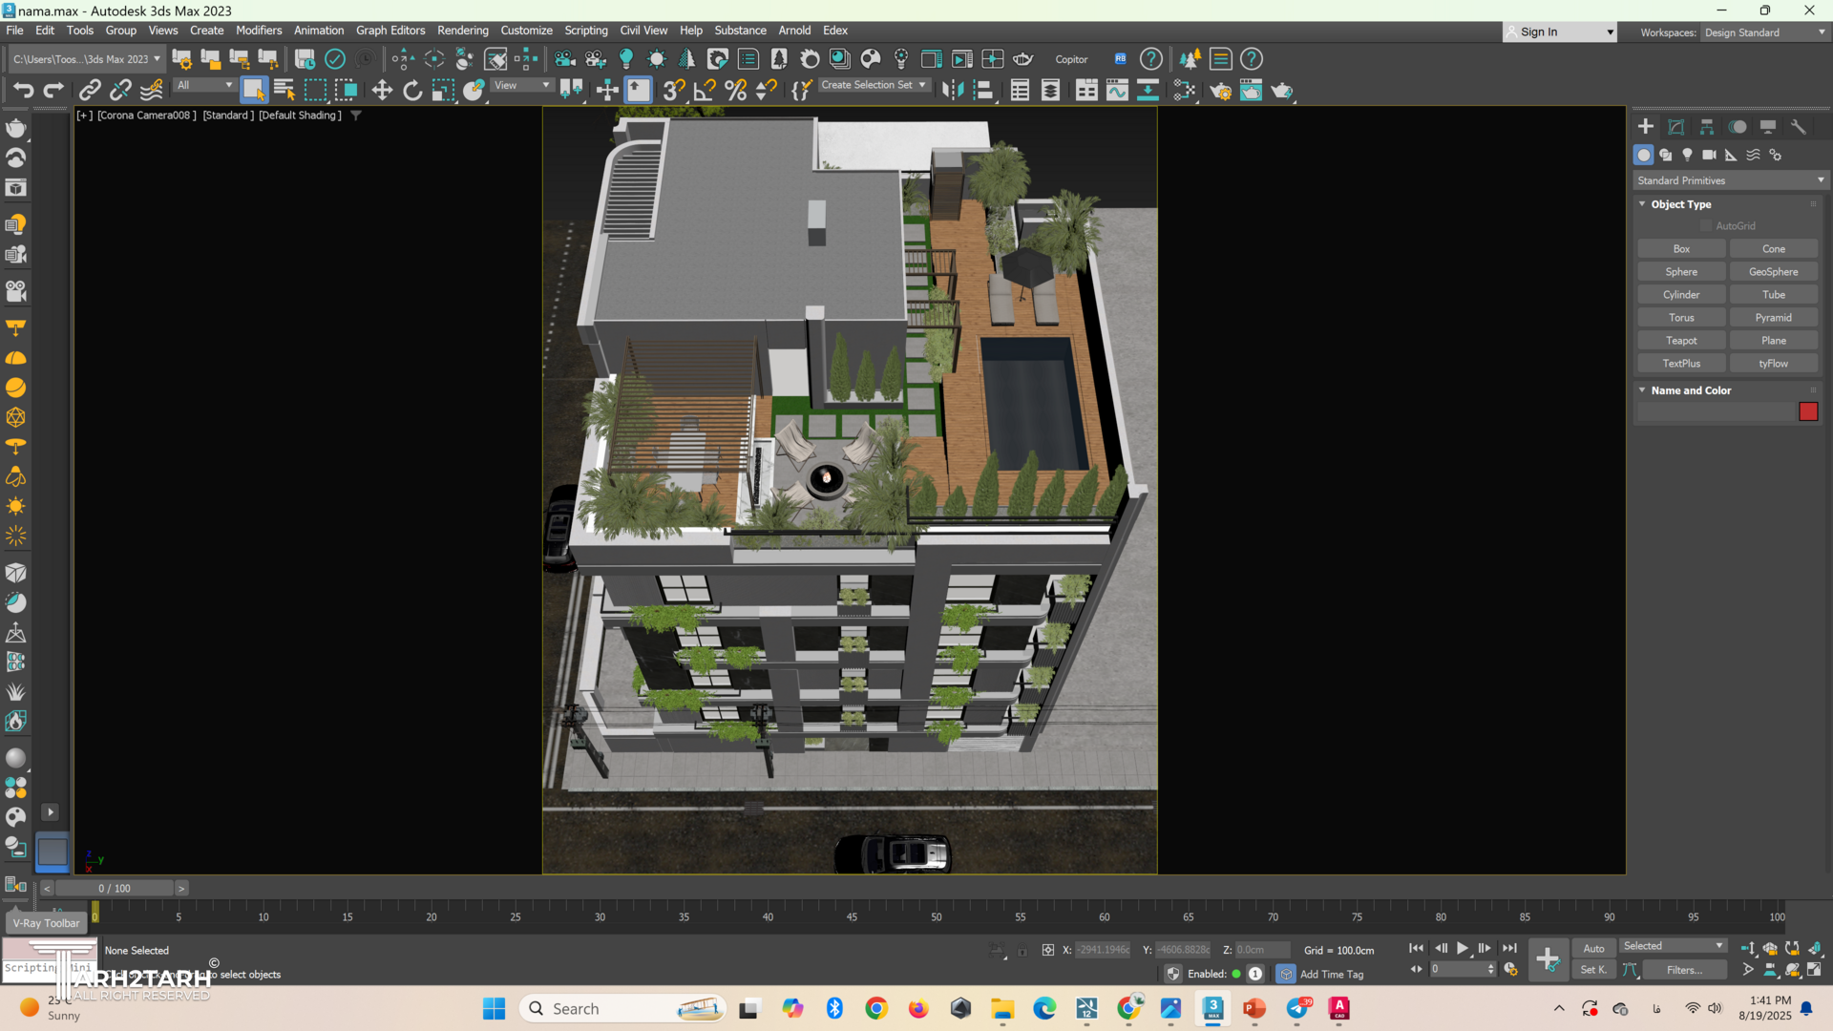1833x1031 pixels.
Task: Activate the Select and Rotate tool
Action: tap(412, 91)
